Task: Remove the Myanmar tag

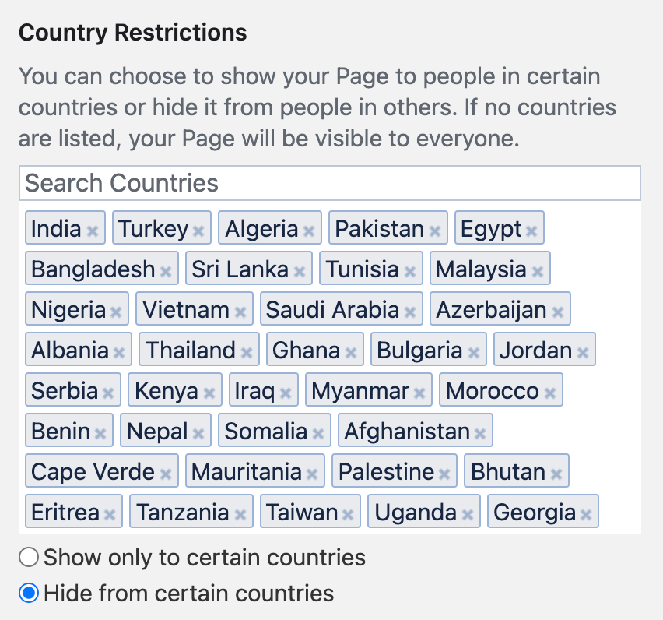Action: point(419,393)
